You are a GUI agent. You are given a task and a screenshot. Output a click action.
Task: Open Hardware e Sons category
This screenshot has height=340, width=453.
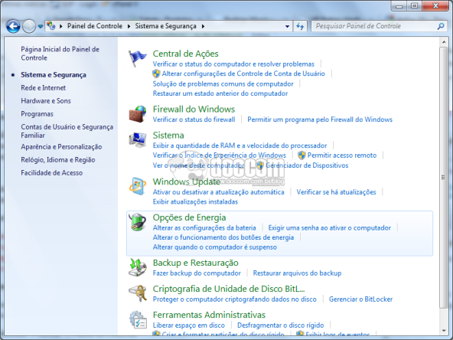46,101
